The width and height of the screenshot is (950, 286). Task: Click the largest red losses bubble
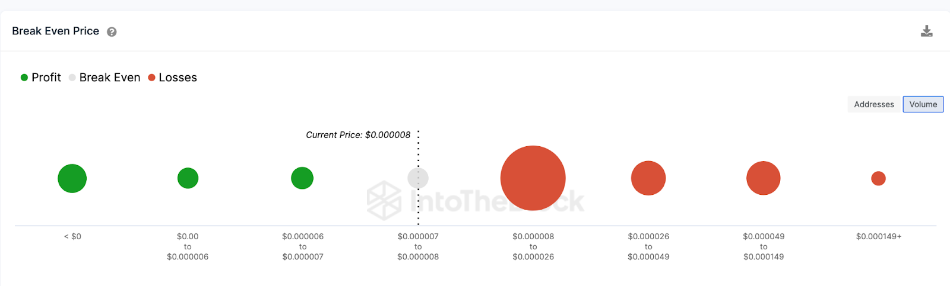[x=533, y=178]
